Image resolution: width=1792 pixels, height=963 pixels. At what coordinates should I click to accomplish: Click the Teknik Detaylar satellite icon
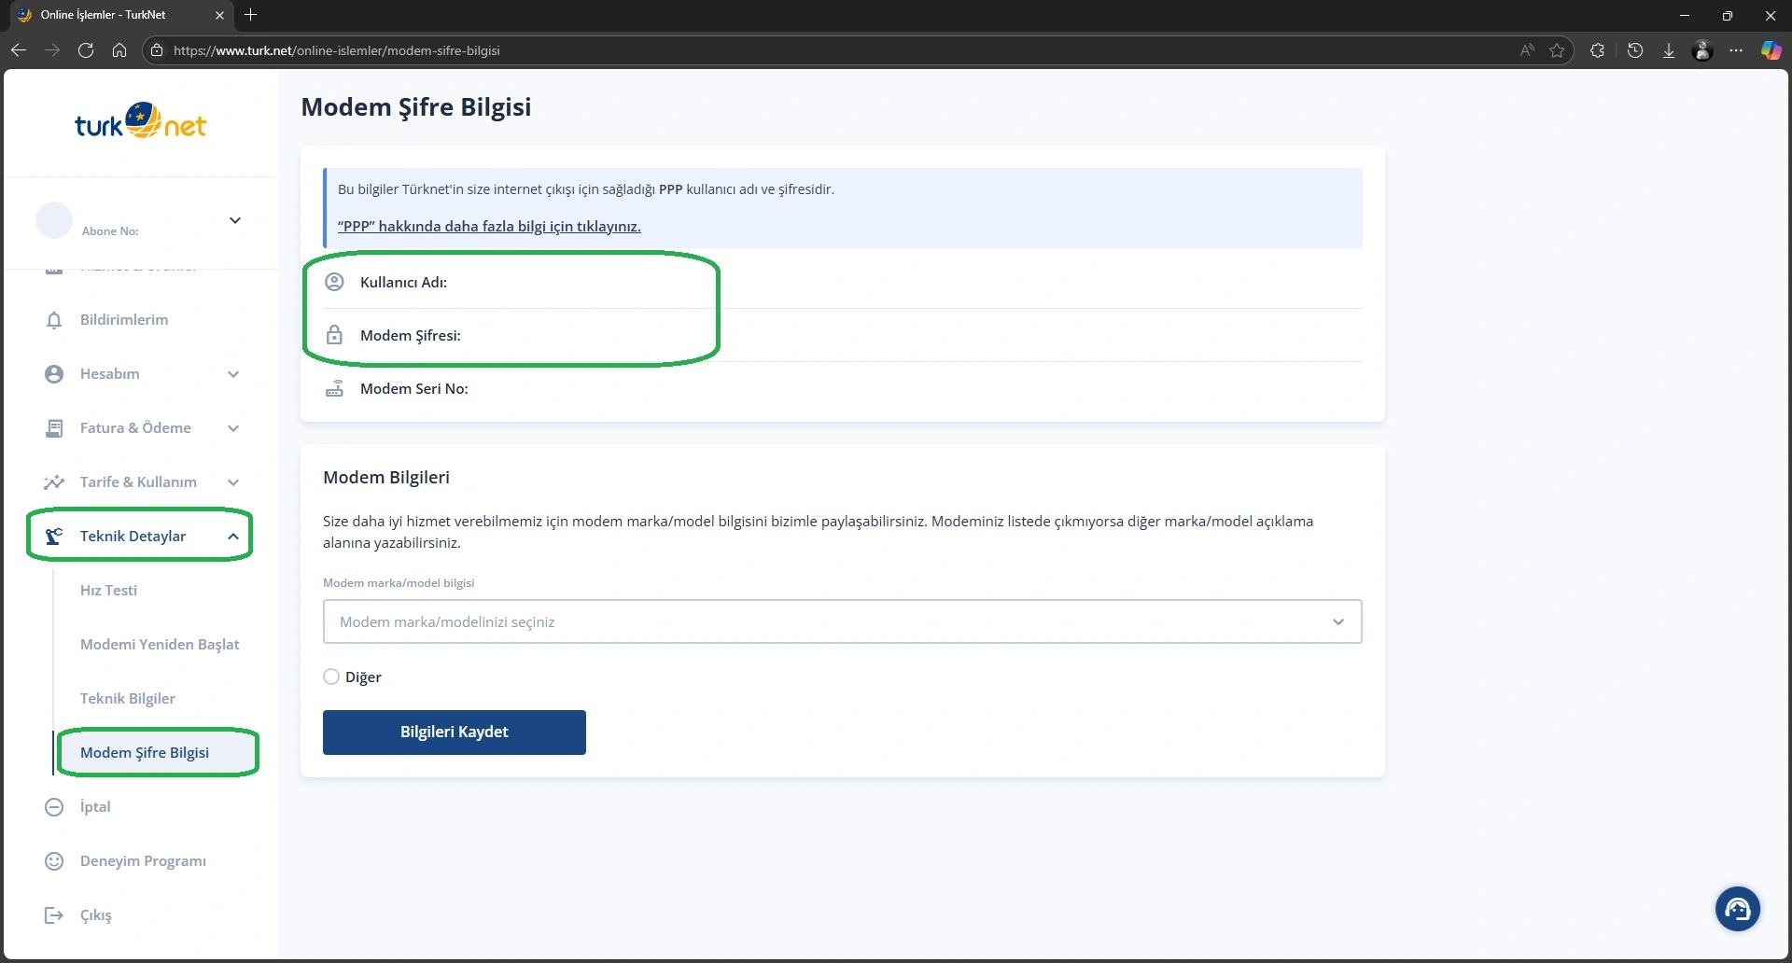pos(54,537)
